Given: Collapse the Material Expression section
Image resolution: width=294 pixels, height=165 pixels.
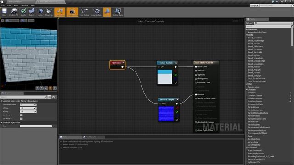Looking at the screenshot, I should 2,123.
